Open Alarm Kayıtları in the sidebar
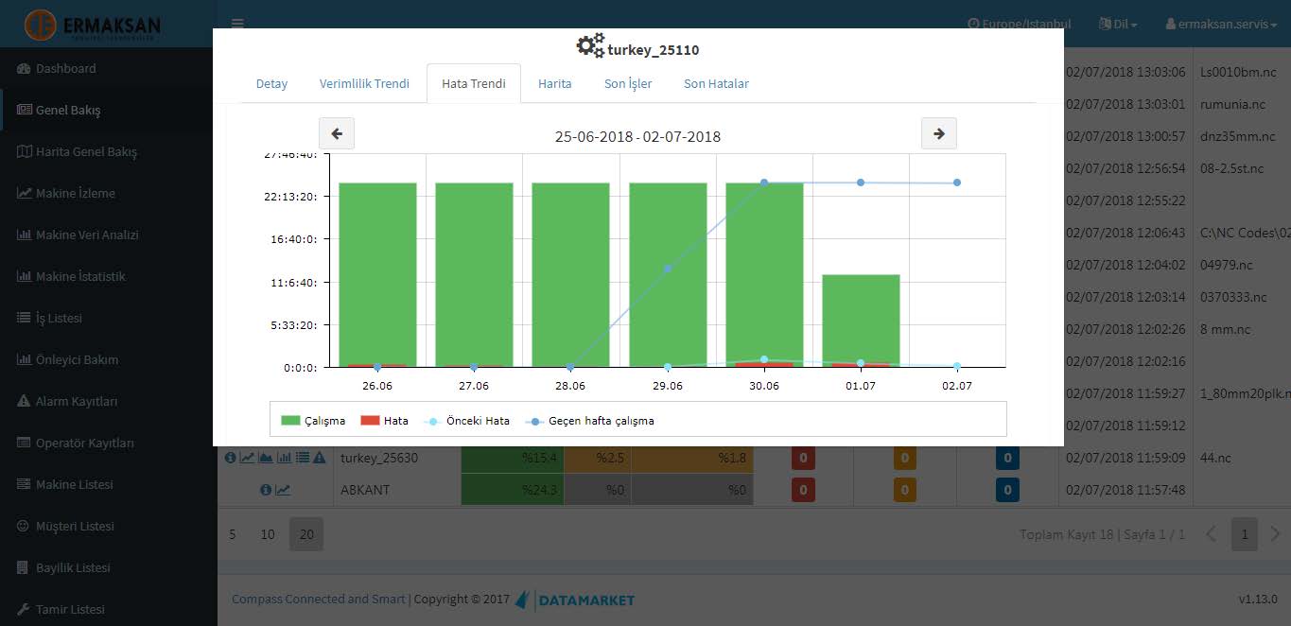This screenshot has height=626, width=1291. [77, 401]
